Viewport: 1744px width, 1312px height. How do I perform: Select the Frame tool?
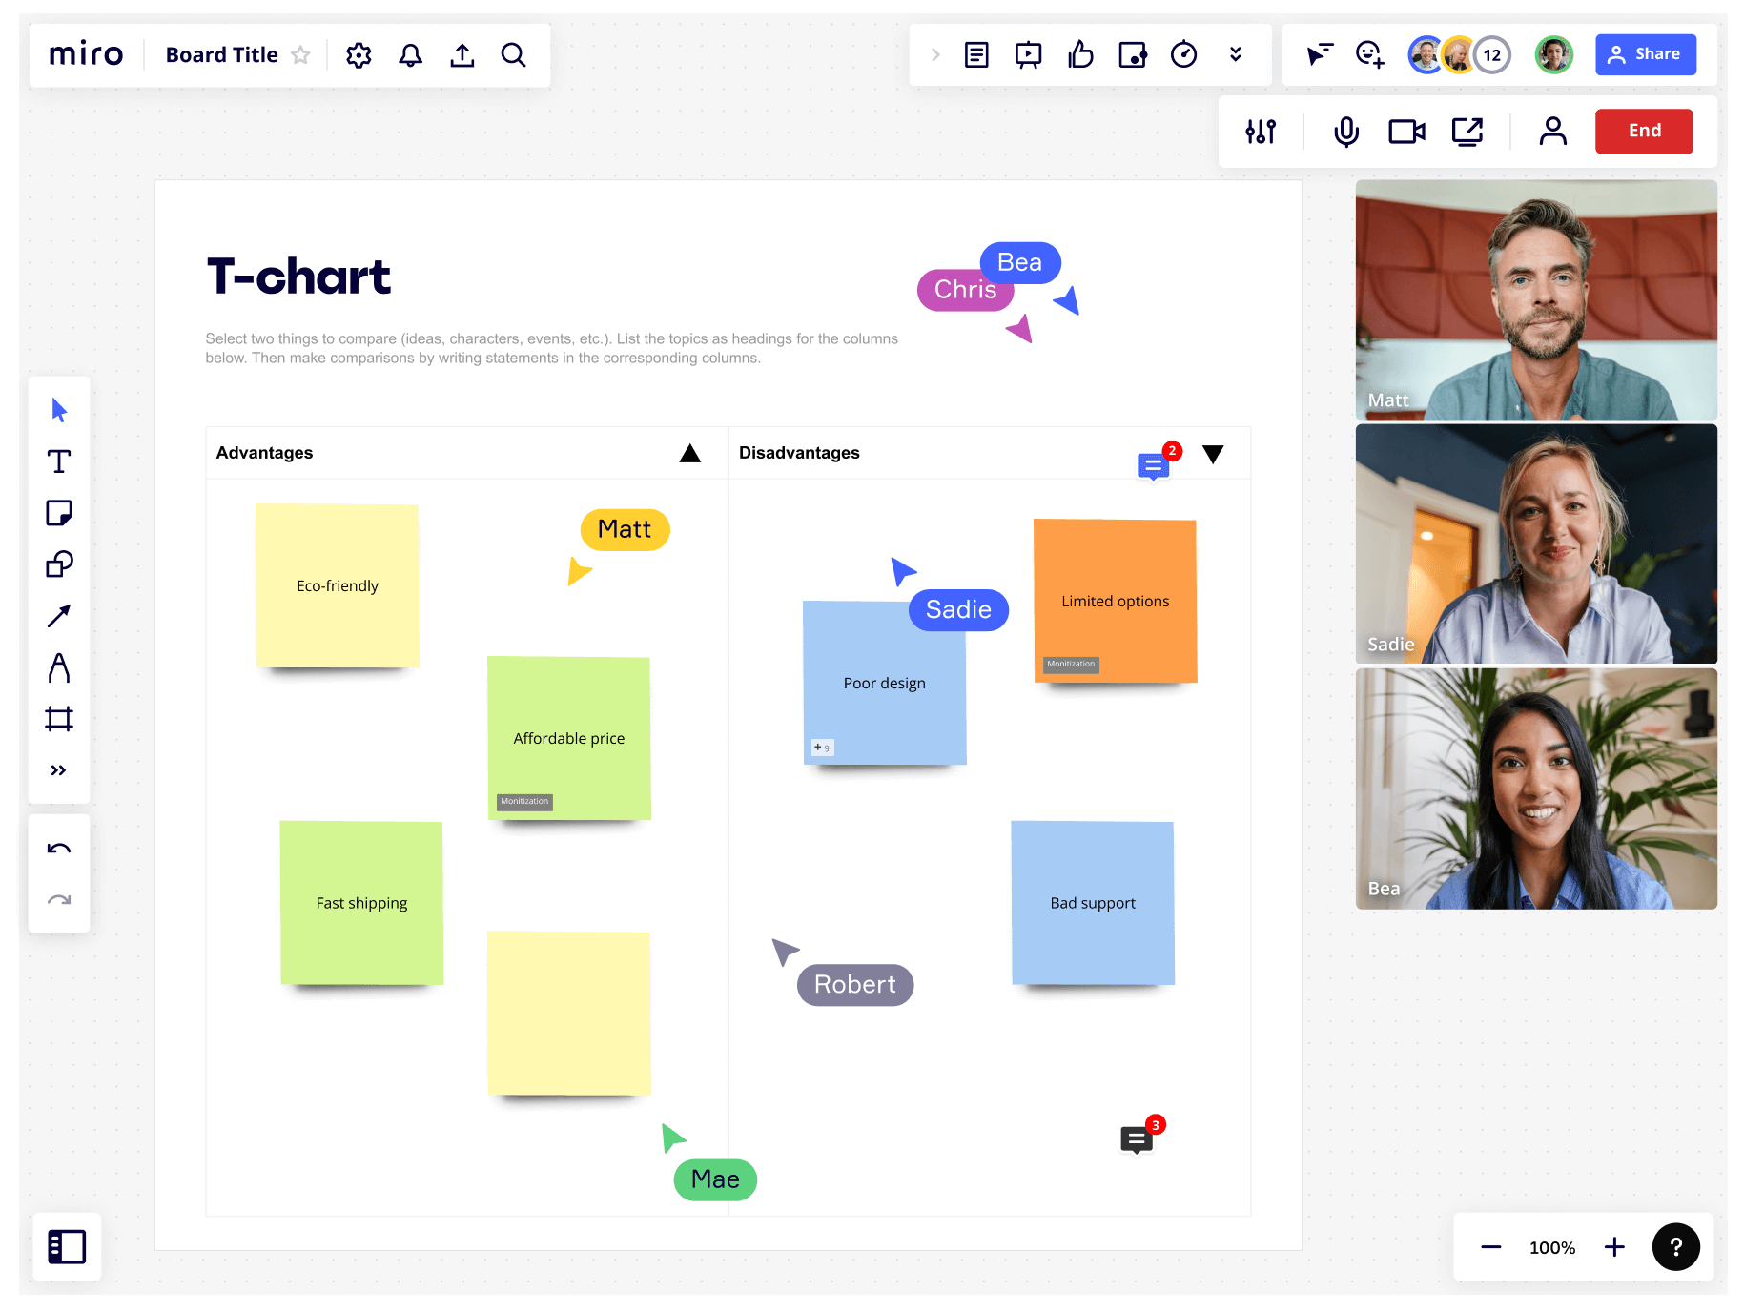pos(59,719)
